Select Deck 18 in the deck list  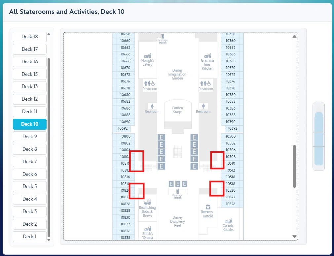[x=30, y=37]
